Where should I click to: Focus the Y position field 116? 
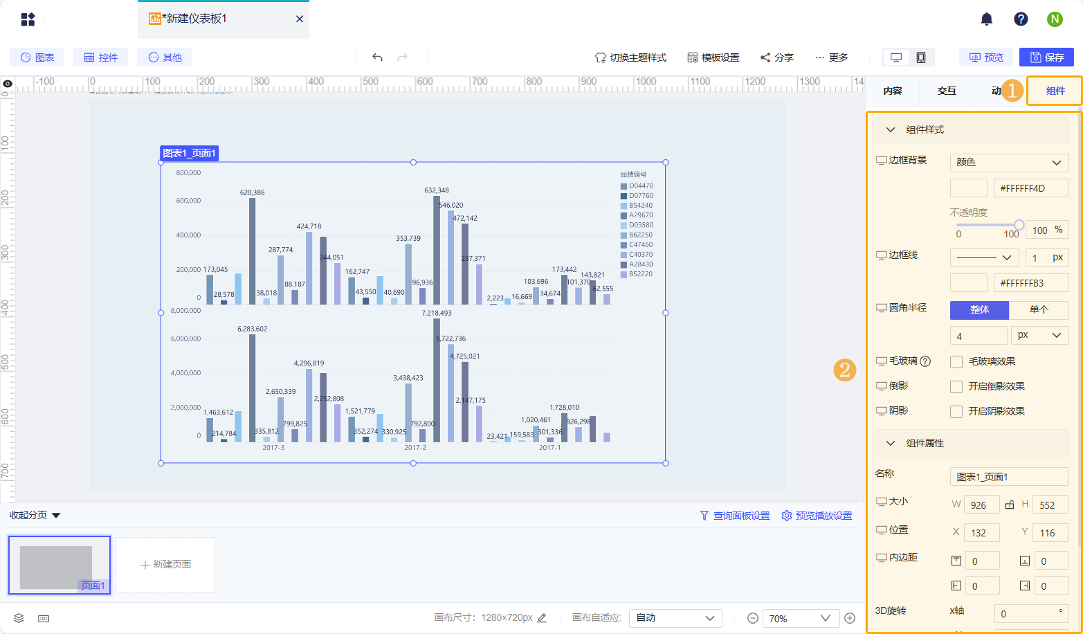click(x=1050, y=532)
